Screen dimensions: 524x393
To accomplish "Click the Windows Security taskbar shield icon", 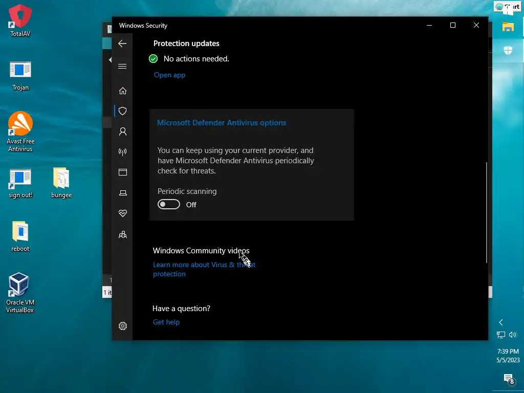I will (508, 51).
